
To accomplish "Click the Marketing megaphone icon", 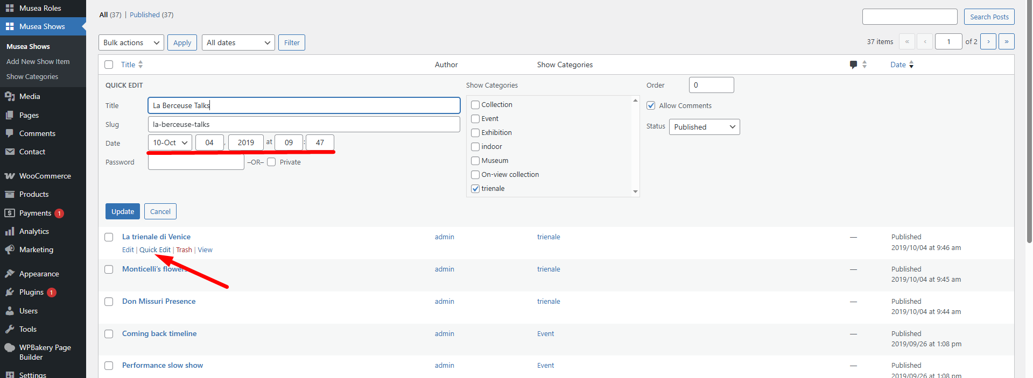I will 10,249.
